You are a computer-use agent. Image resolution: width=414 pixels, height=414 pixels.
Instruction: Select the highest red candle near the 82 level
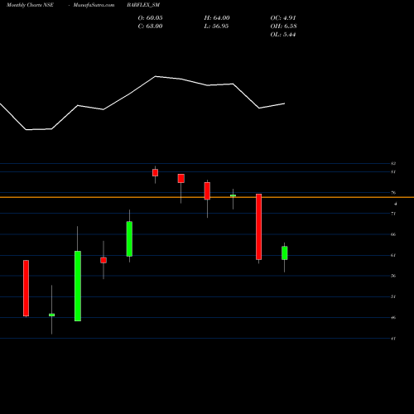155,172
